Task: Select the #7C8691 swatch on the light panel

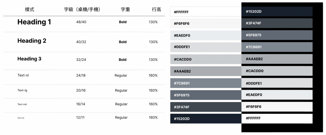Action: point(206,83)
